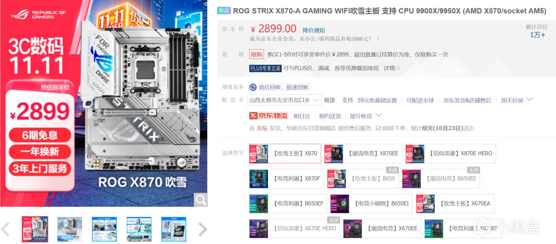Select model 【吹雪主板】X670EA
556x244 pixels.
455,204
